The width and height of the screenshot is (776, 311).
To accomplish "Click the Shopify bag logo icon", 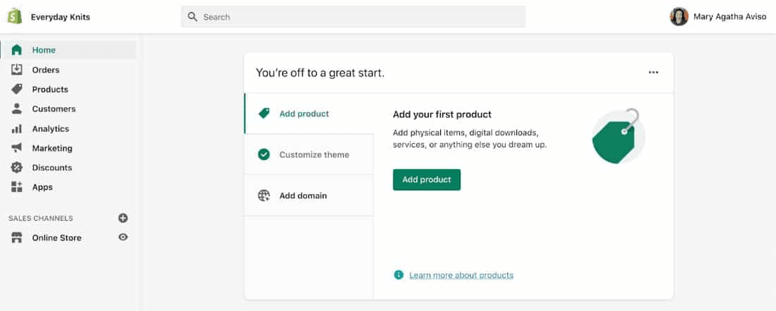I will pos(15,17).
